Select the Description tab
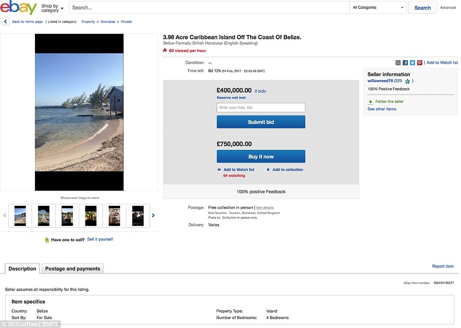 [x=22, y=269]
